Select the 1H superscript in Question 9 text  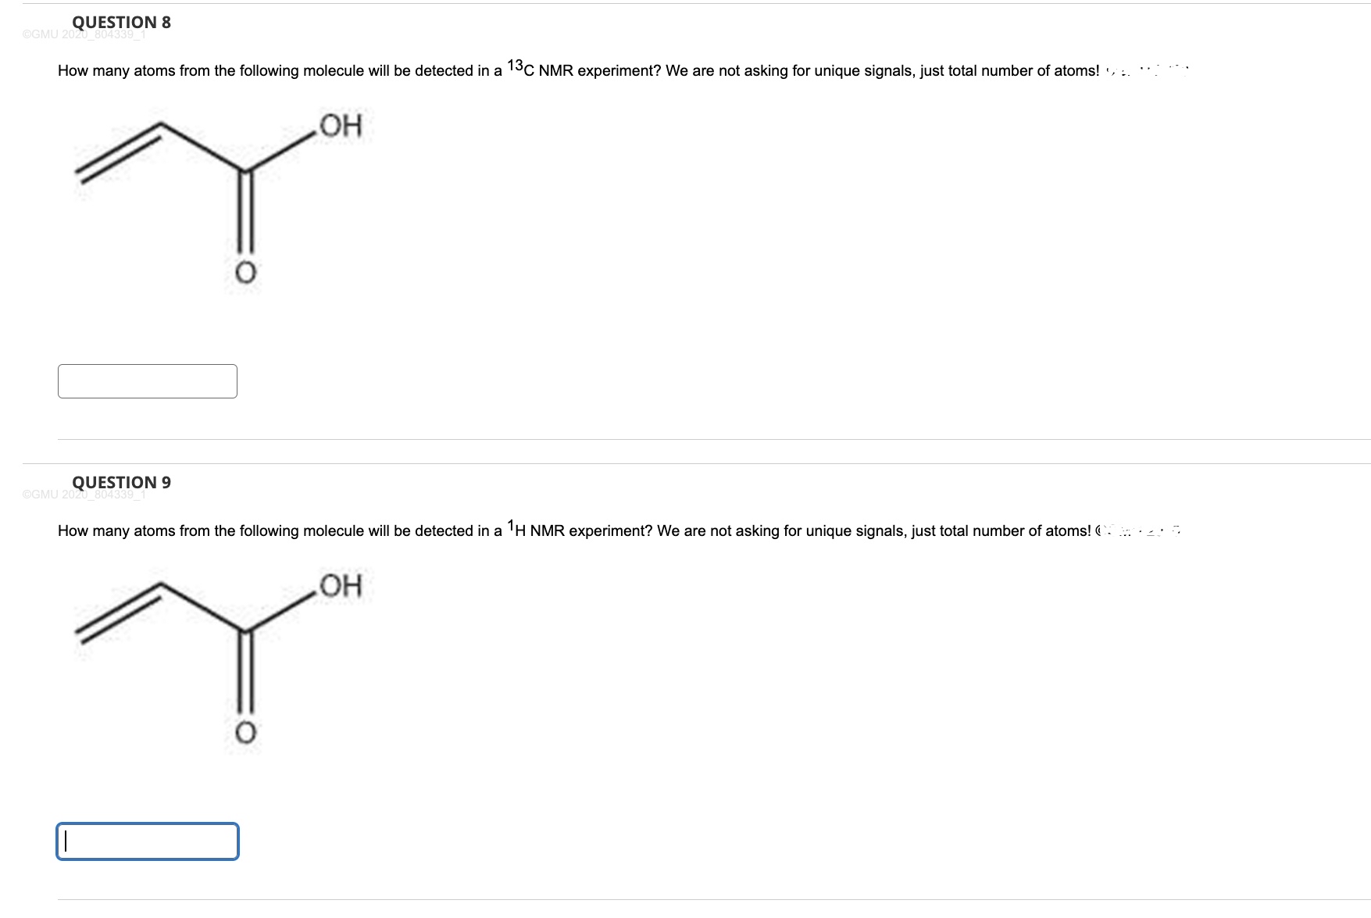point(513,527)
